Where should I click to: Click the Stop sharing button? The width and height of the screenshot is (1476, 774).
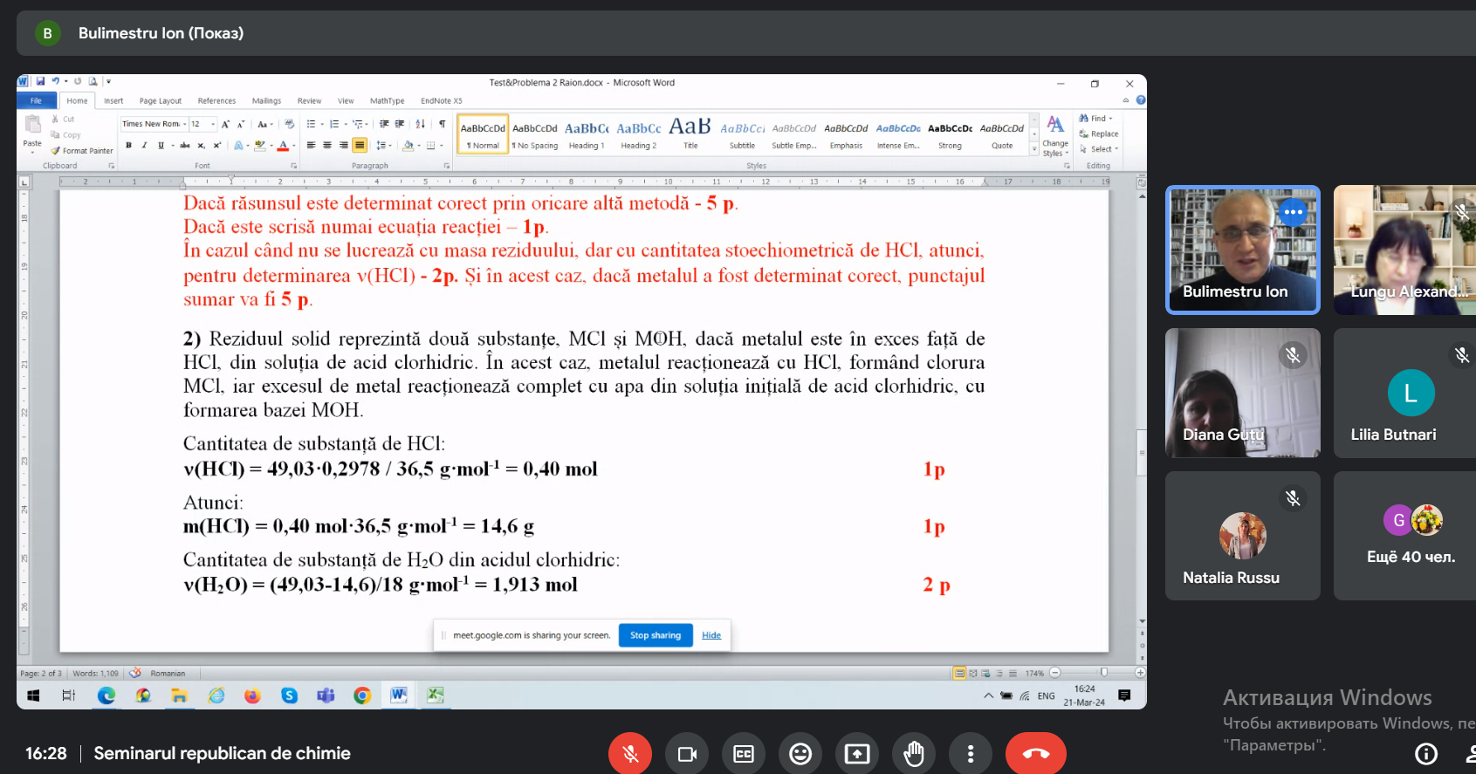[x=656, y=635]
